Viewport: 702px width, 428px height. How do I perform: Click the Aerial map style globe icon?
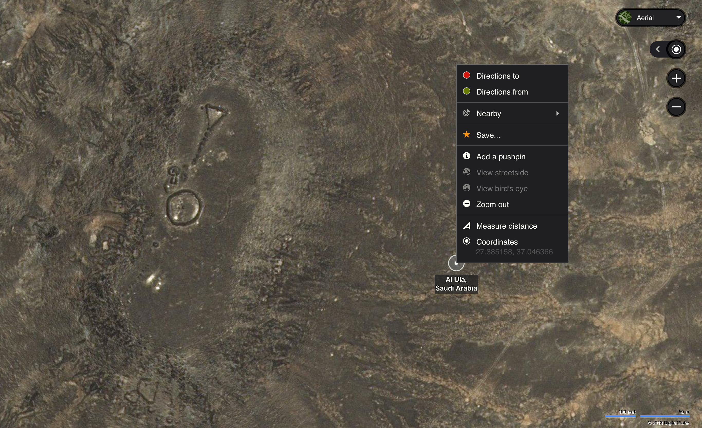pos(624,18)
